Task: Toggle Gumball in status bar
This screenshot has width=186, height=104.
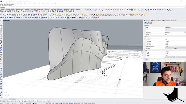Action: 71,103
